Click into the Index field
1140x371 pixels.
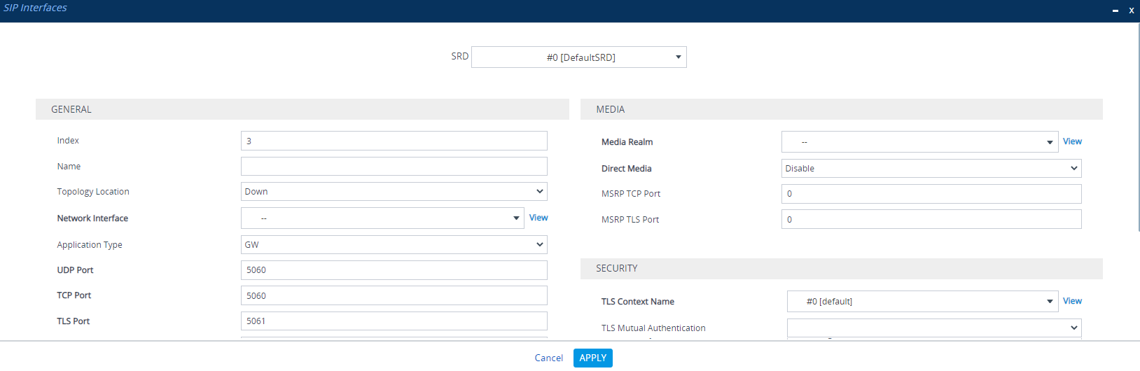394,141
